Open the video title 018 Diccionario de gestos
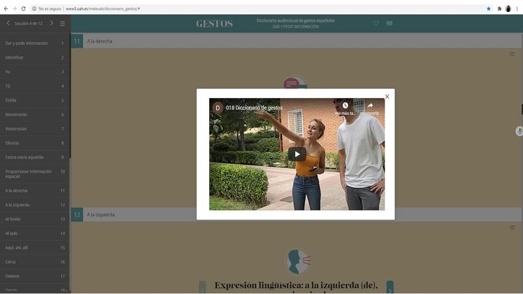Image resolution: width=523 pixels, height=294 pixels. [x=254, y=108]
